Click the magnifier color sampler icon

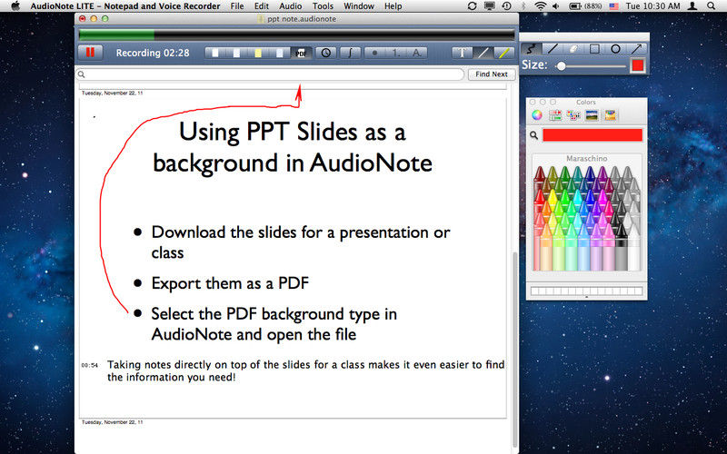tap(534, 135)
